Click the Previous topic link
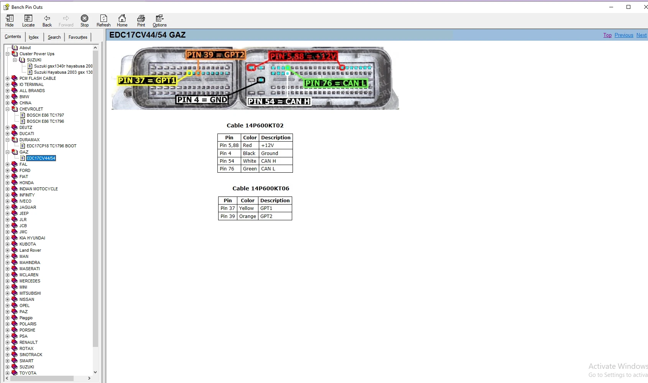Screen dimensions: 648x383 tap(624, 35)
